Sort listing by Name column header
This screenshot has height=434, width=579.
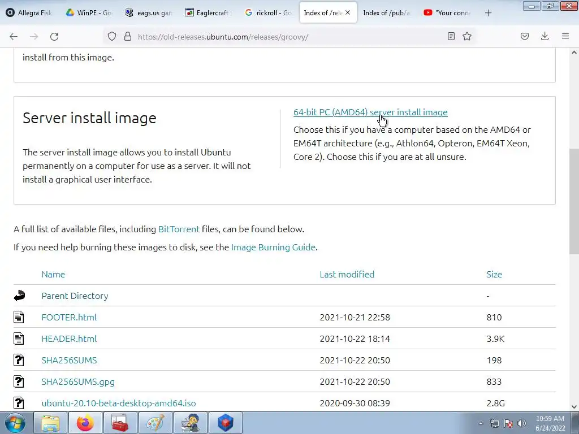(53, 274)
